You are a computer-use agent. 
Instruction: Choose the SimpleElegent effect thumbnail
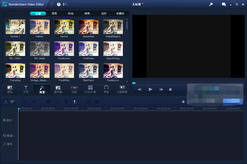pyautogui.click(x=113, y=27)
